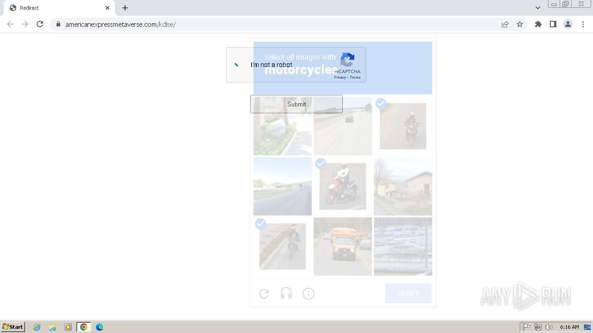
Task: Select the empty road with hills image
Action: 283,186
